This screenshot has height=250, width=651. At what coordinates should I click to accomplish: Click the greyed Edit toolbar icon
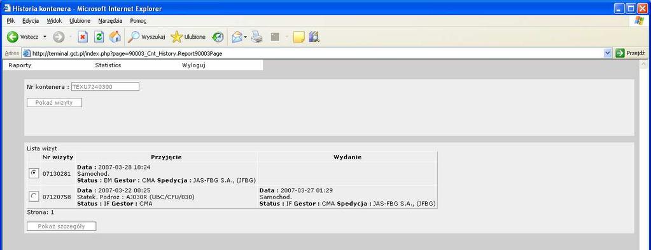coord(275,37)
